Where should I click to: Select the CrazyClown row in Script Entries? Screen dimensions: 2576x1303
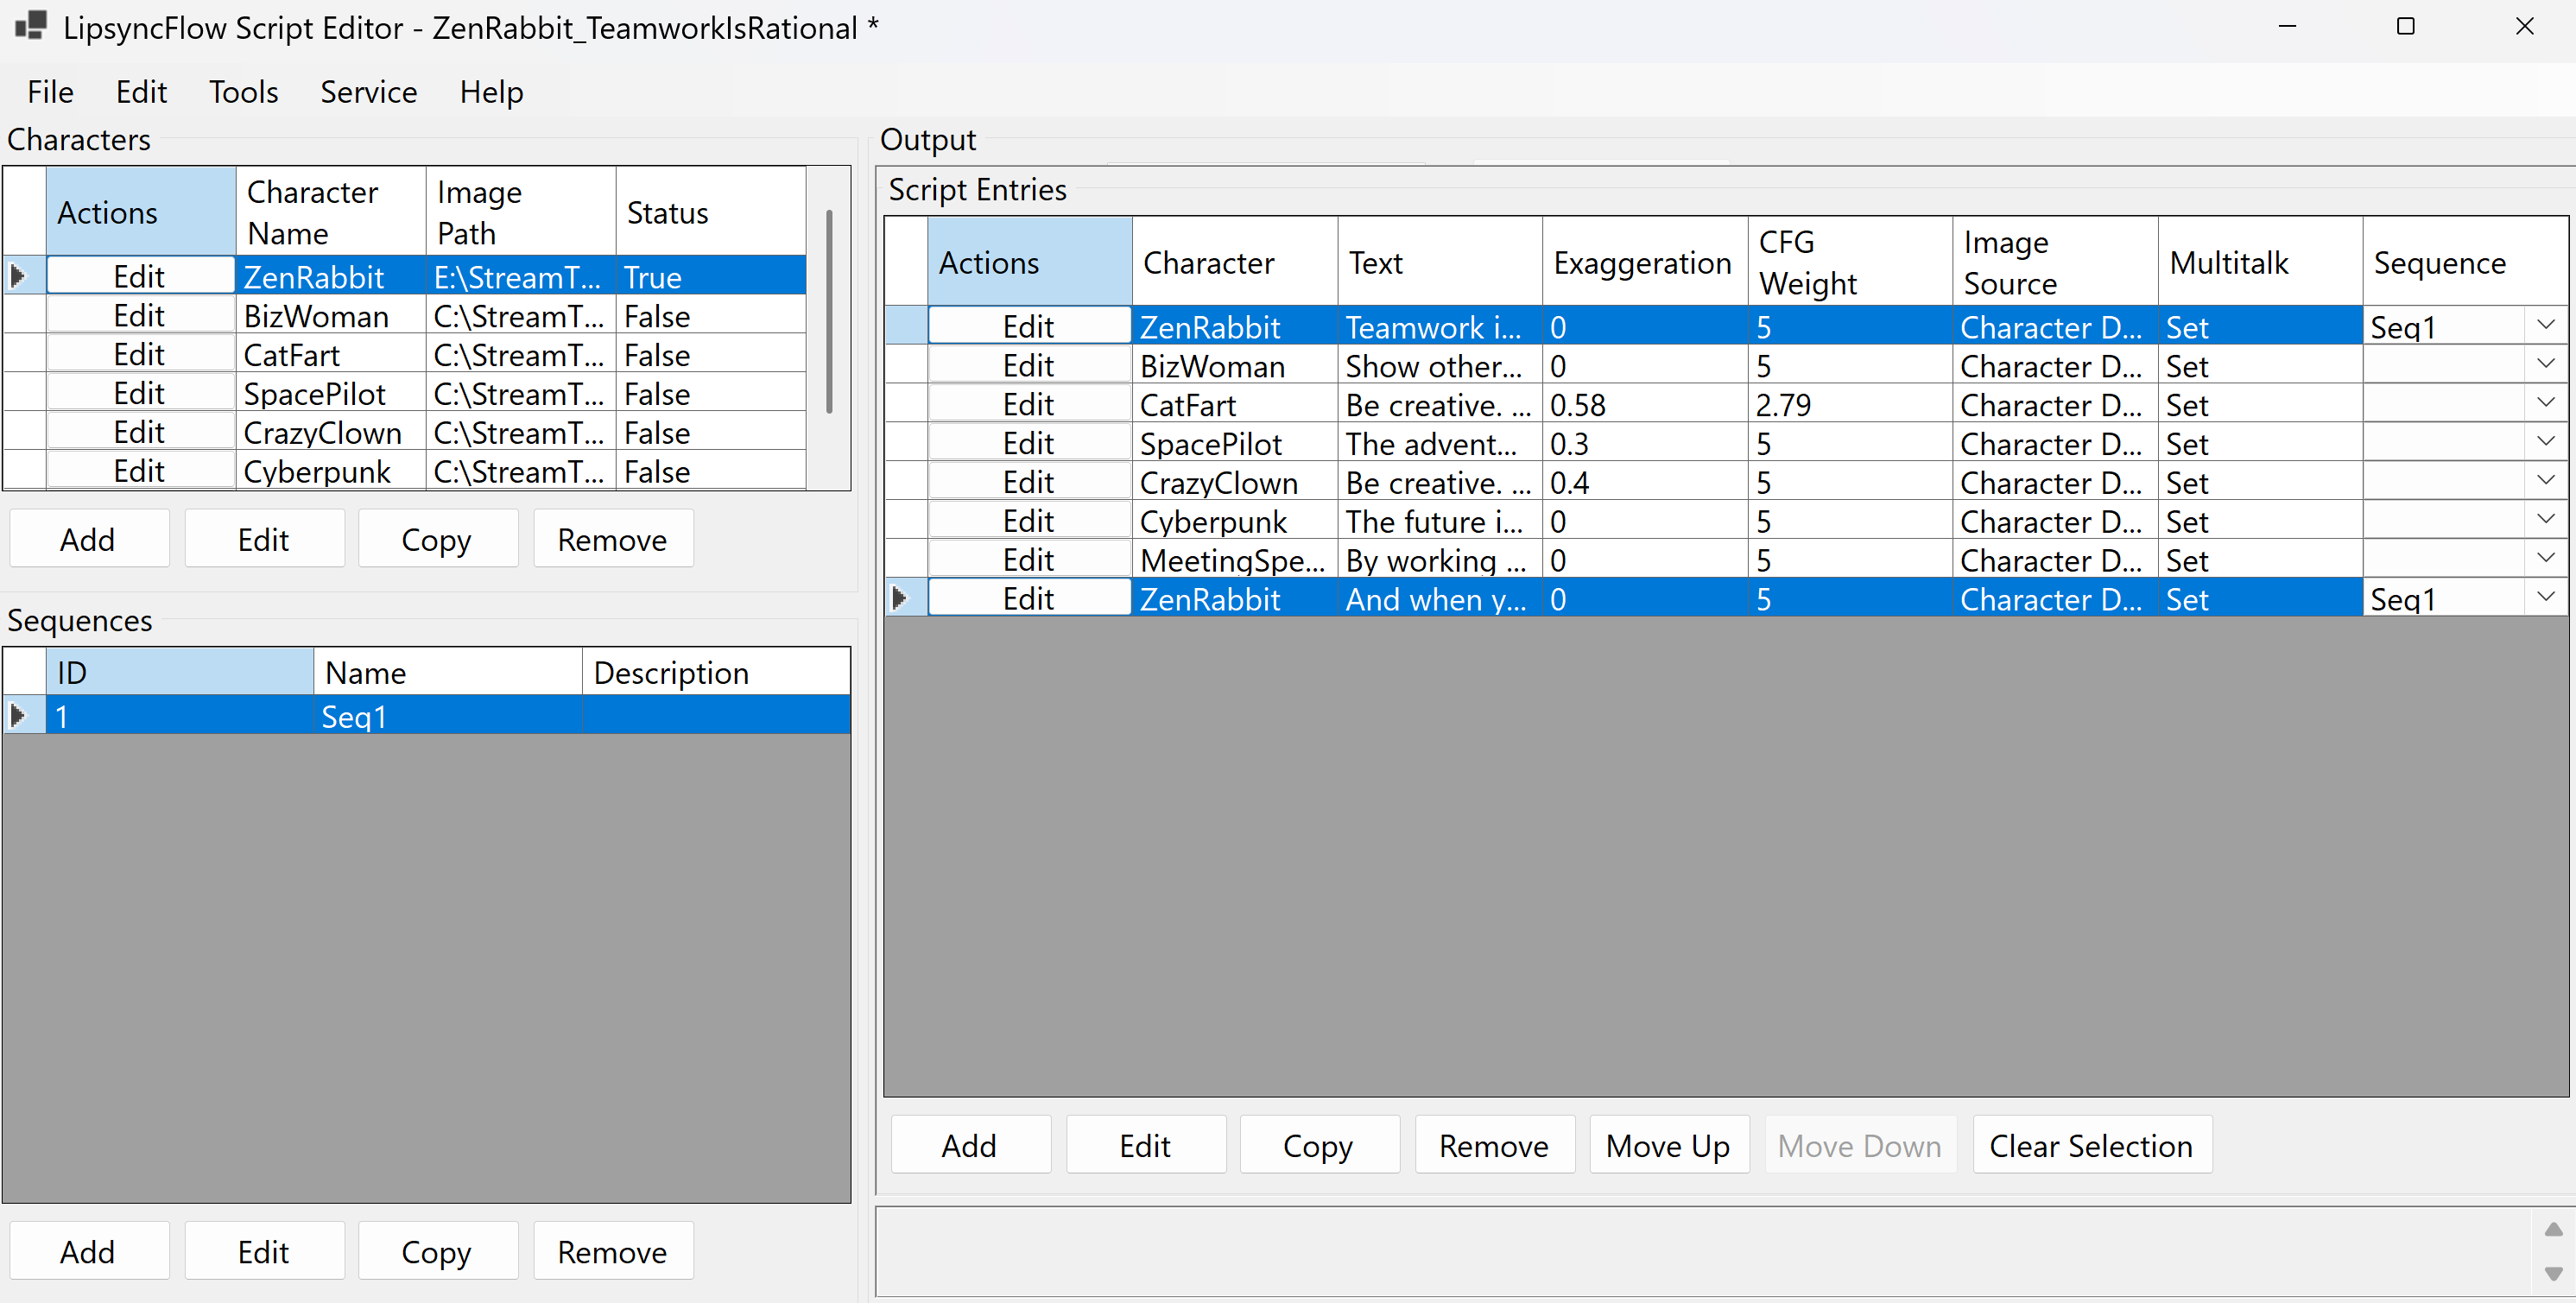(x=1219, y=482)
